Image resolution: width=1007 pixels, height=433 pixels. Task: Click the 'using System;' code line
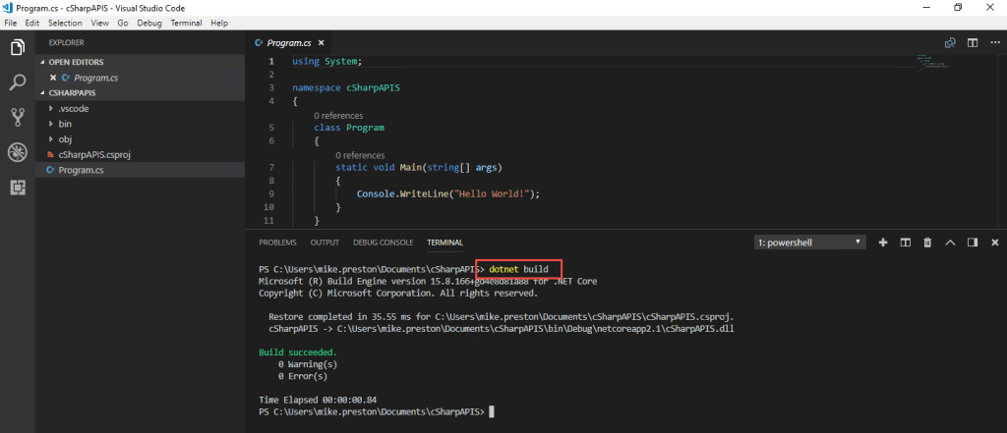coord(326,62)
